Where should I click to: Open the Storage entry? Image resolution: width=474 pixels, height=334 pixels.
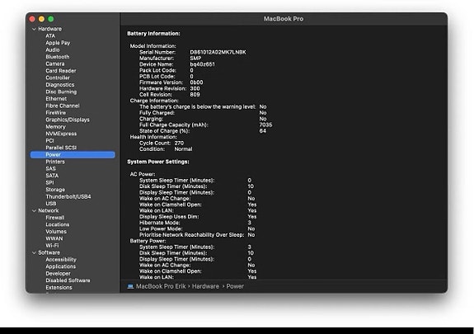pyautogui.click(x=55, y=190)
